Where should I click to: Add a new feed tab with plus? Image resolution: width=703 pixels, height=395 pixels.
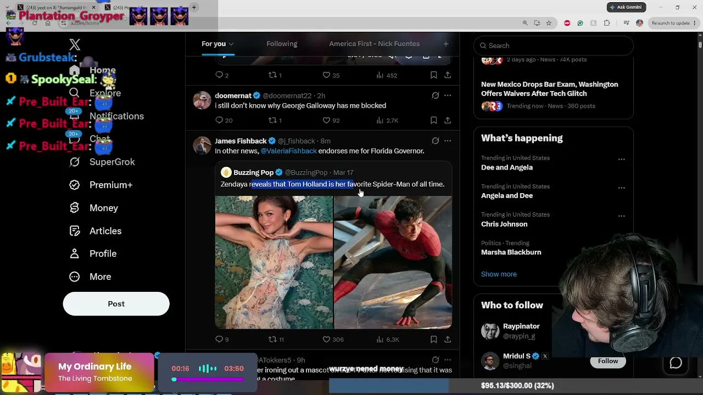pos(446,44)
